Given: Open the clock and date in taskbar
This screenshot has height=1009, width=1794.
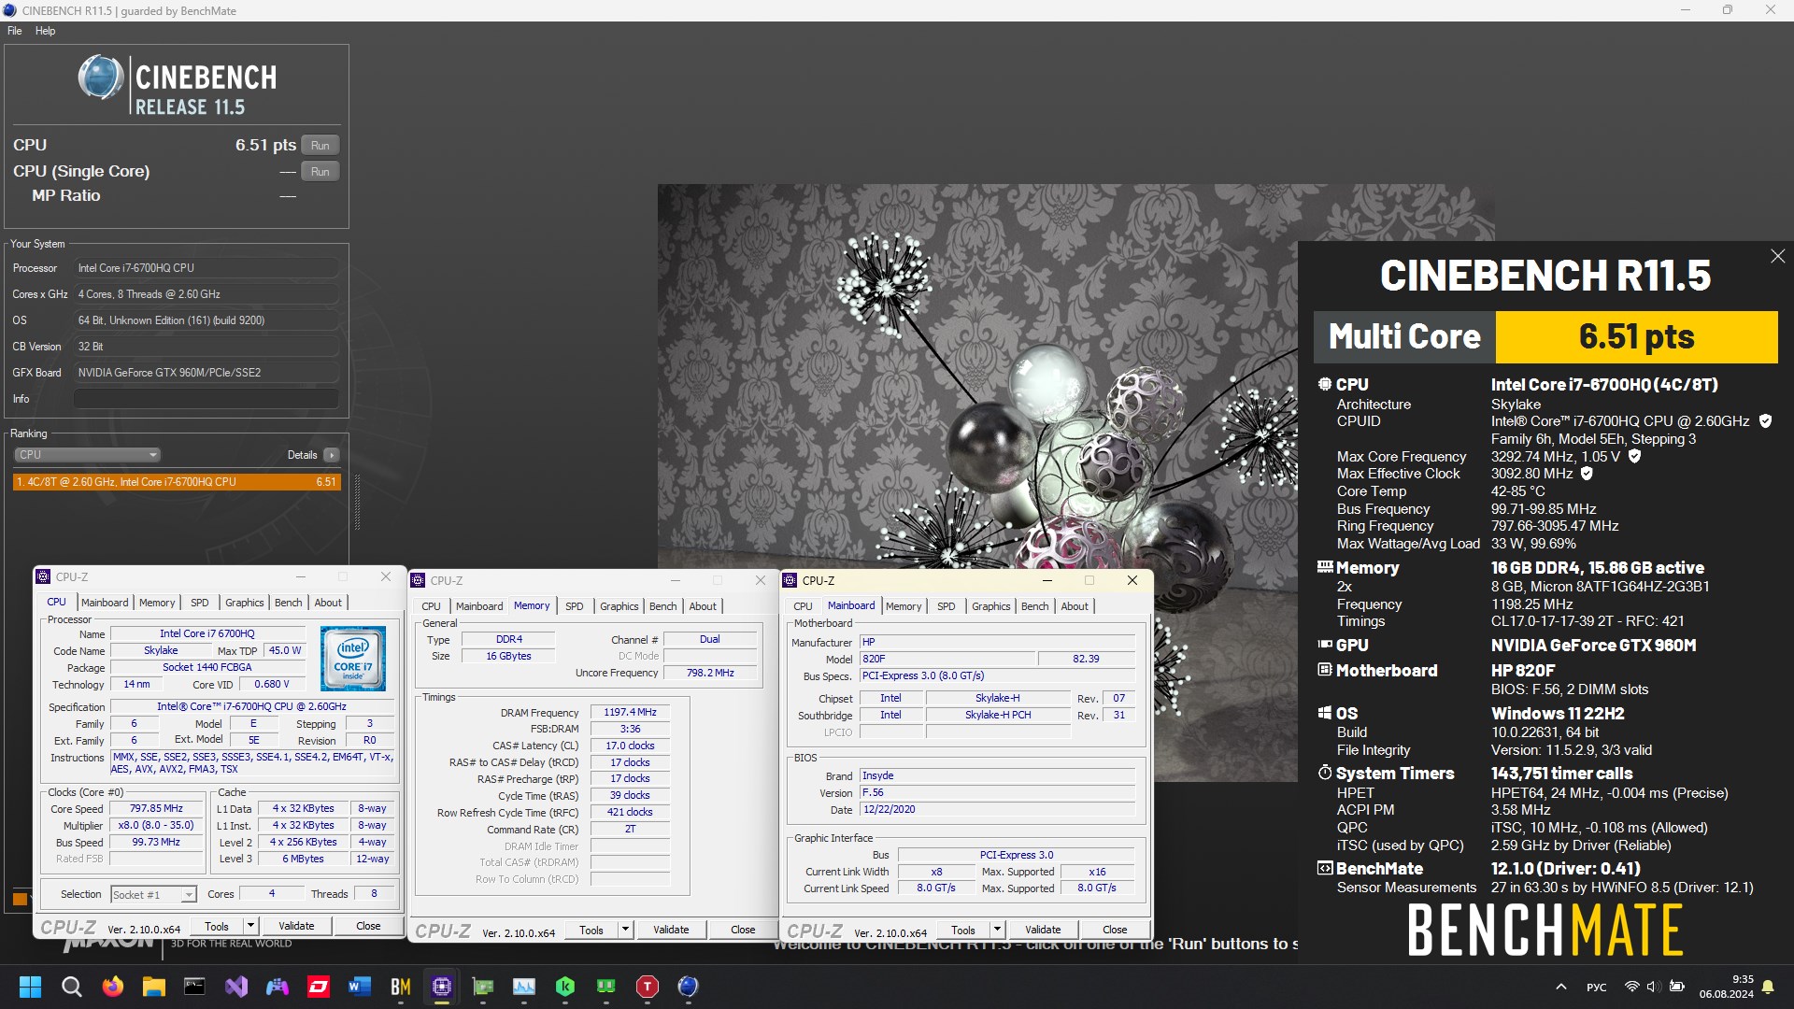Looking at the screenshot, I should pyautogui.click(x=1727, y=987).
